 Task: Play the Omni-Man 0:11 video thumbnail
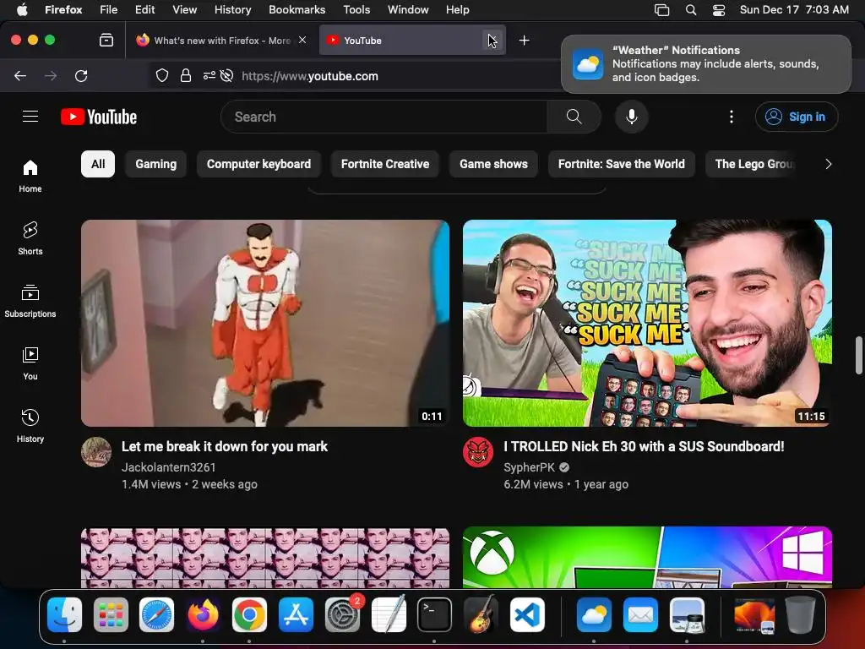(264, 324)
